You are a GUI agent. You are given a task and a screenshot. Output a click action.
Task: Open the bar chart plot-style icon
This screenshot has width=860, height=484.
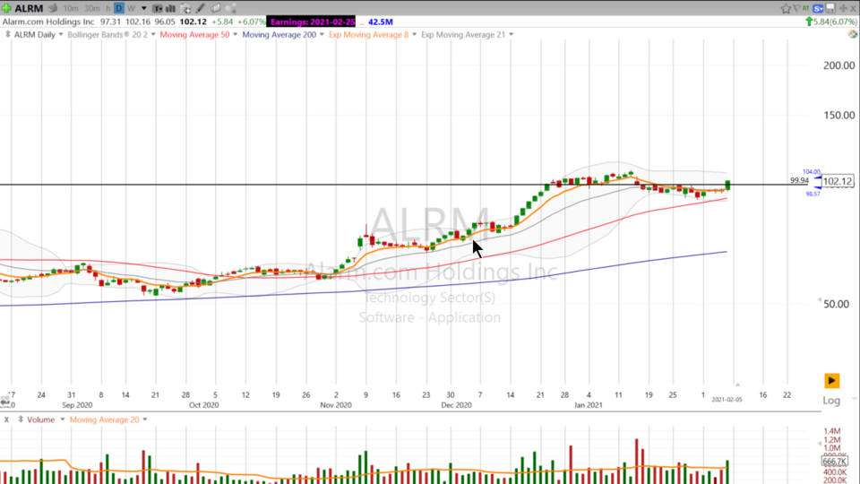coord(170,8)
